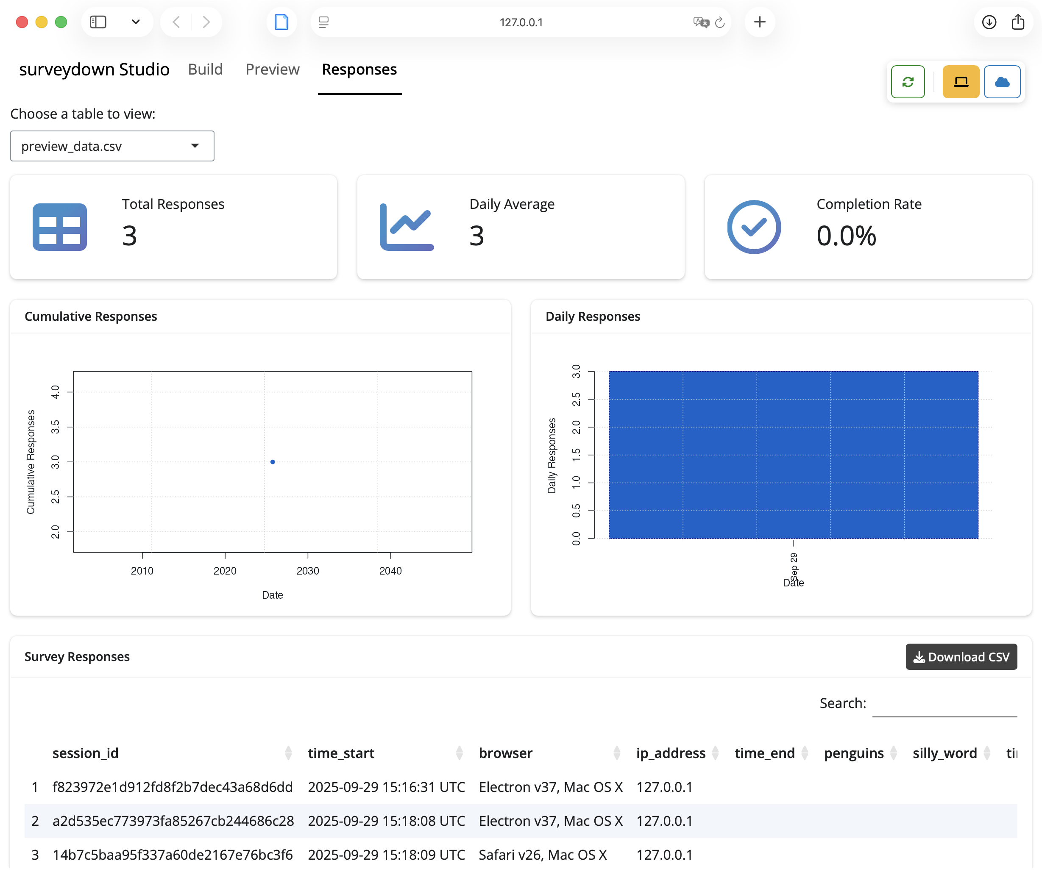Open a new browser tab

pyautogui.click(x=760, y=22)
